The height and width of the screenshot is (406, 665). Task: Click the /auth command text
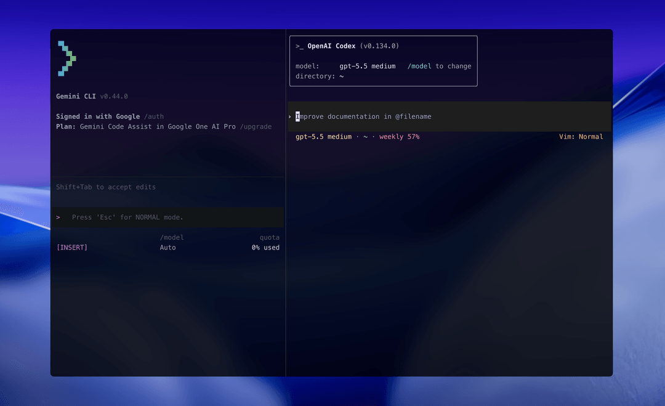click(x=153, y=116)
